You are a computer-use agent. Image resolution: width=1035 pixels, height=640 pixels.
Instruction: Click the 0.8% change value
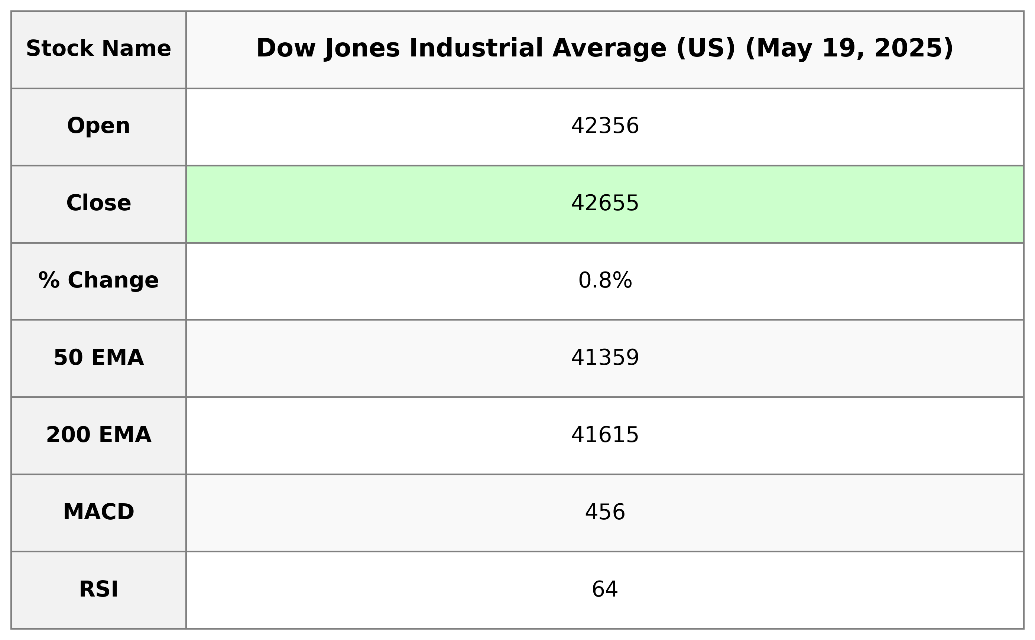(604, 281)
